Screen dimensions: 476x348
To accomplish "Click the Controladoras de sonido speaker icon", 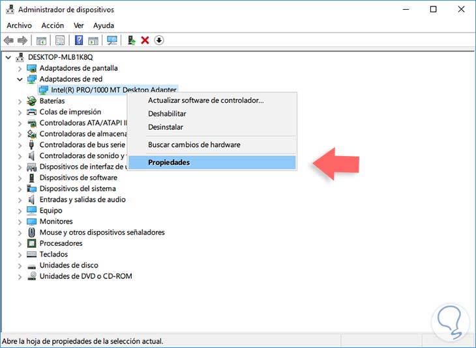I will click(x=31, y=155).
